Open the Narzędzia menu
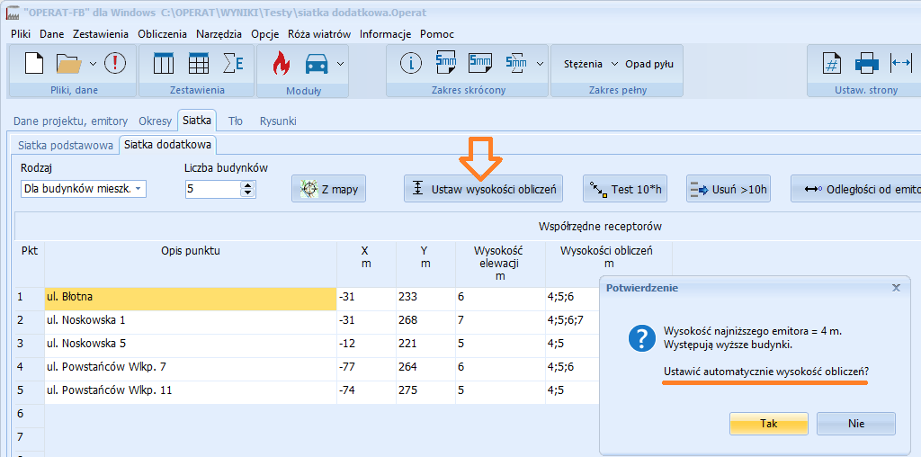The width and height of the screenshot is (921, 457). (219, 34)
